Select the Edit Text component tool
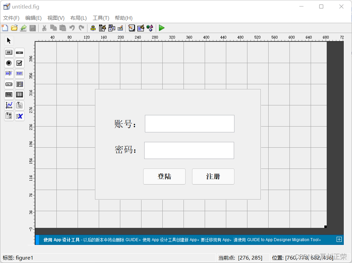 click(x=9, y=73)
